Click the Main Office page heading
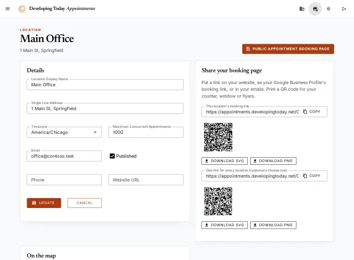Viewport: 354px width, 260px height. tap(47, 39)
